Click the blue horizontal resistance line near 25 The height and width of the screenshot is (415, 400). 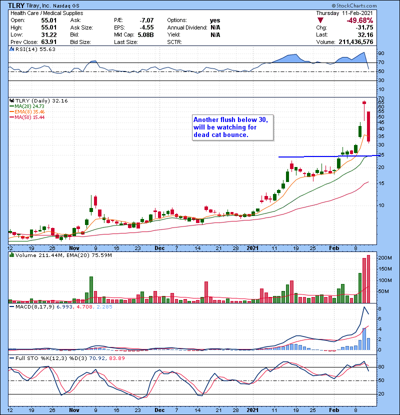point(329,156)
